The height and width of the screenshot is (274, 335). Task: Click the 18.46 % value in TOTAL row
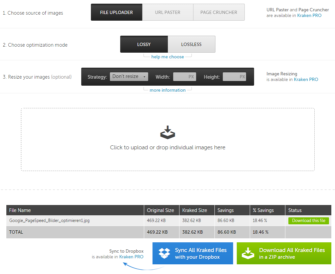[x=260, y=232]
